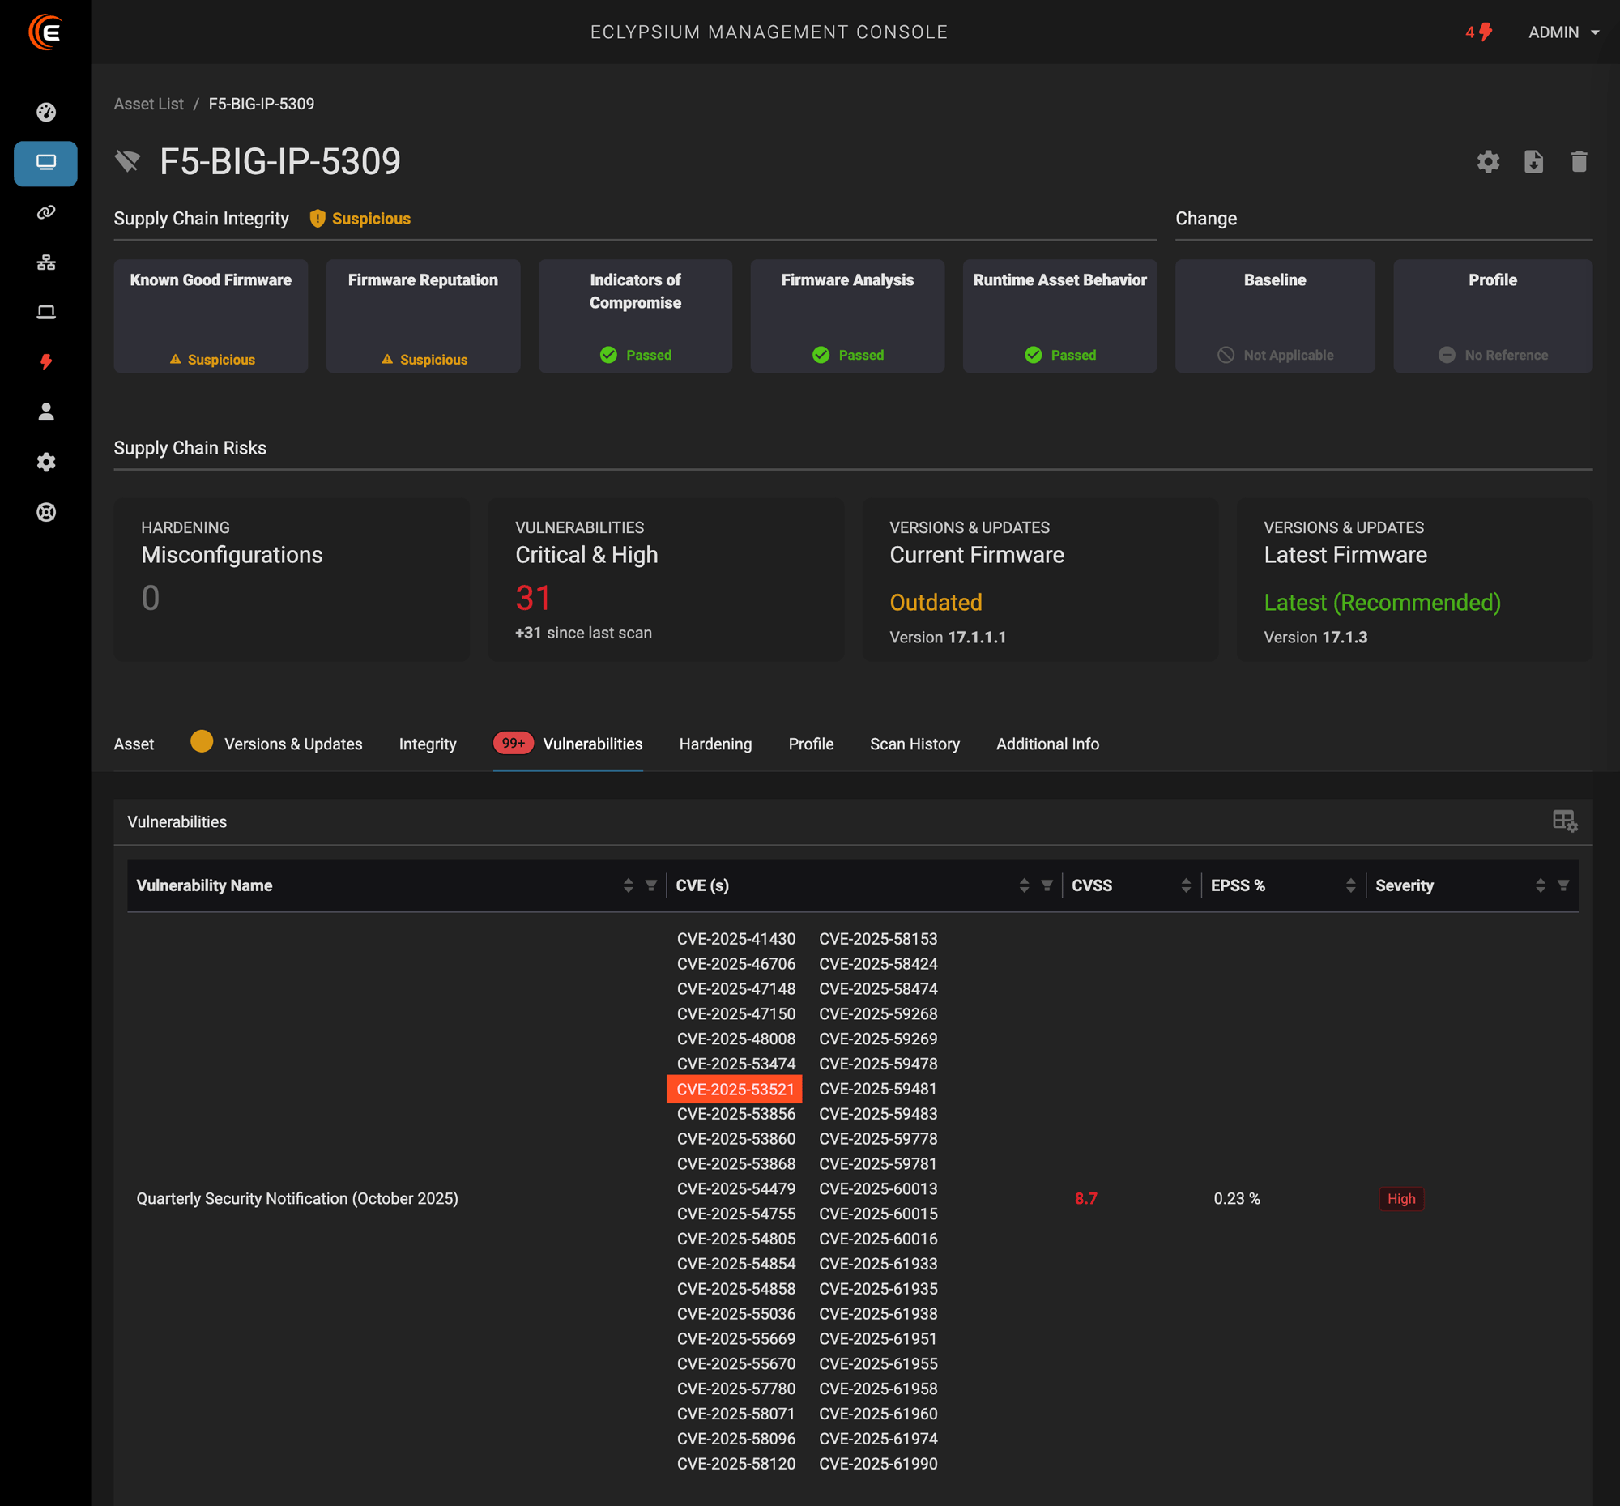The width and height of the screenshot is (1620, 1506).
Task: Click highlighted CVE-2025-53521 link
Action: (735, 1089)
